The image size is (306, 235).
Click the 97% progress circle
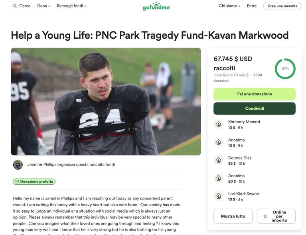285,69
